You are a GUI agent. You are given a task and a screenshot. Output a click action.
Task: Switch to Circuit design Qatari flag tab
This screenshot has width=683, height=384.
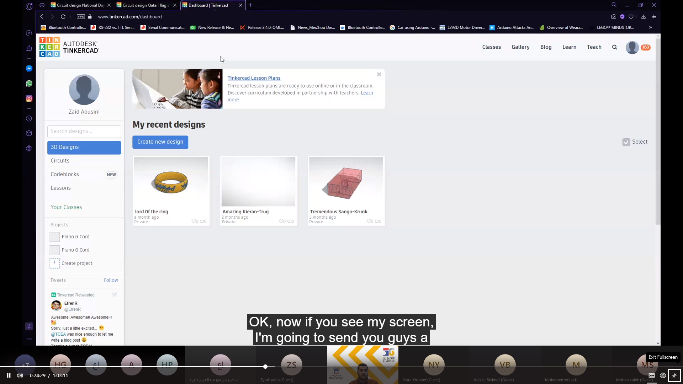click(146, 5)
